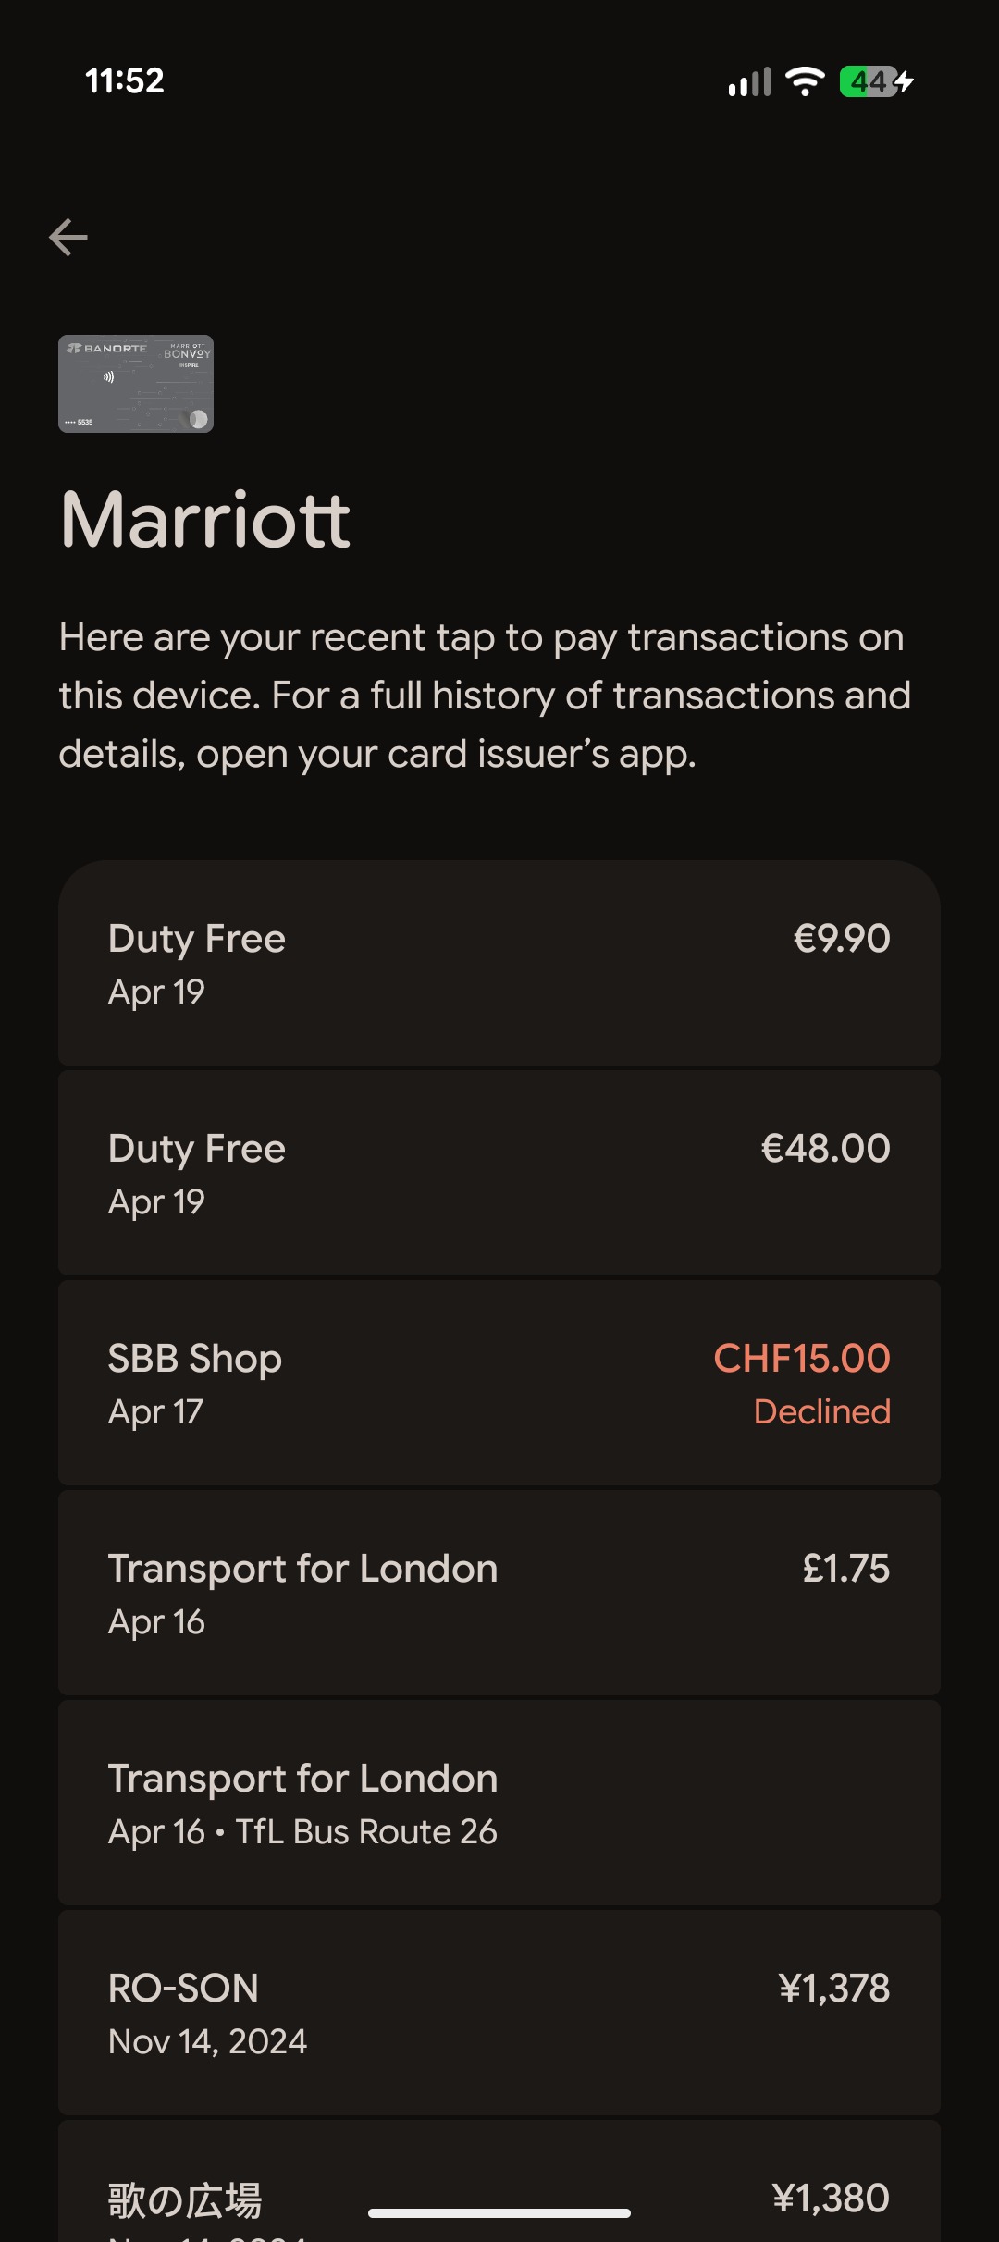
Task: Open the RO-SON ¥1,378 transaction
Action: click(x=499, y=2013)
